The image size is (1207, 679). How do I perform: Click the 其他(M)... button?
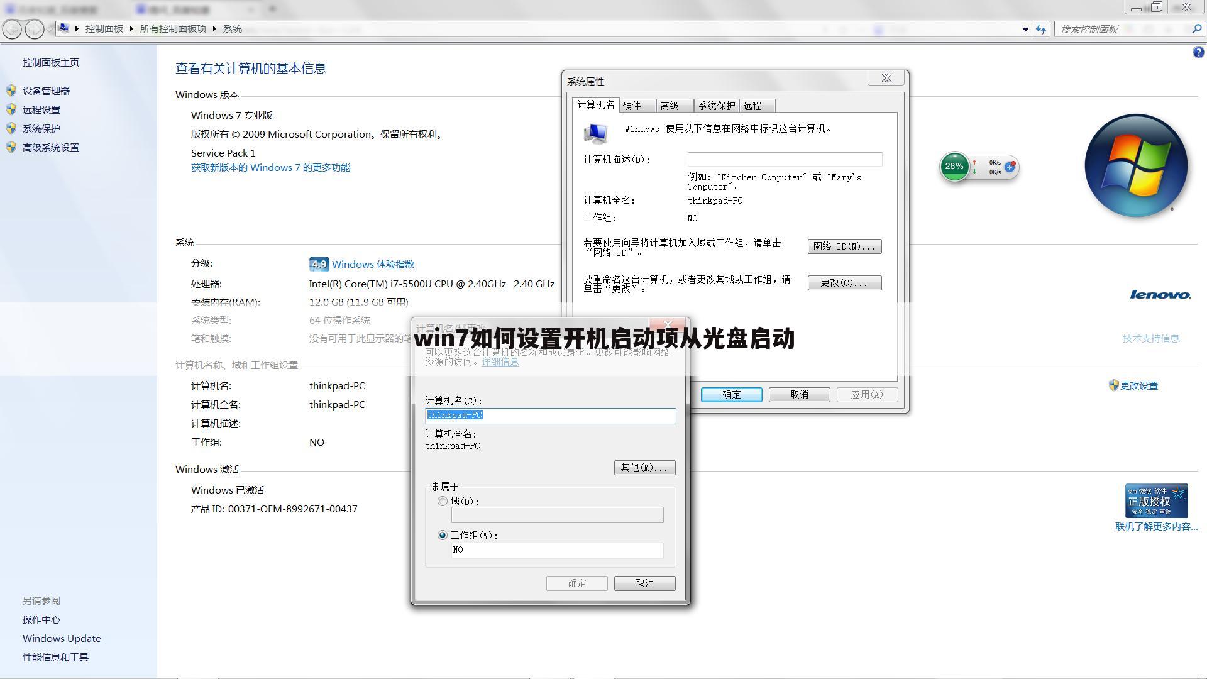pos(644,467)
